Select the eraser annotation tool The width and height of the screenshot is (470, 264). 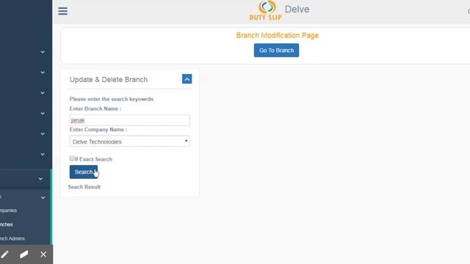coord(24,254)
